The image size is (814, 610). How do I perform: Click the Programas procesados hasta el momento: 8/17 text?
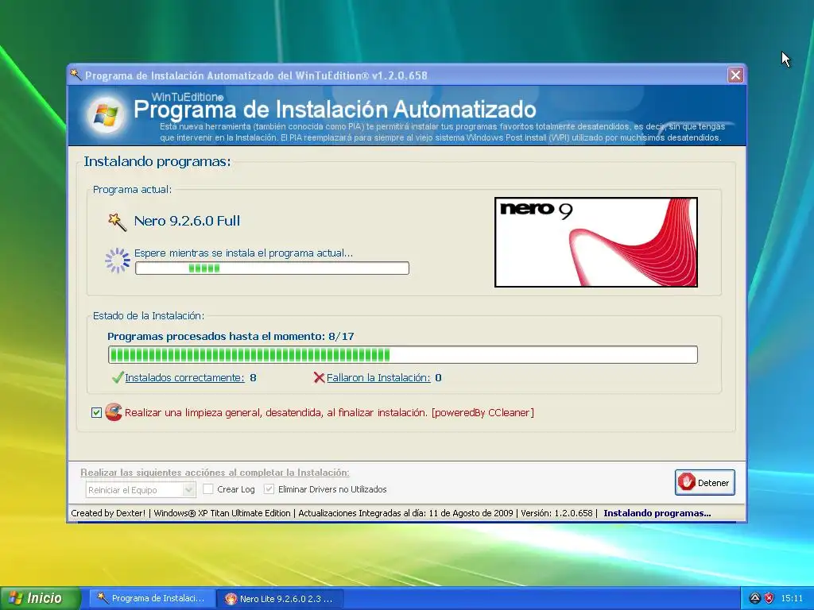tap(231, 336)
